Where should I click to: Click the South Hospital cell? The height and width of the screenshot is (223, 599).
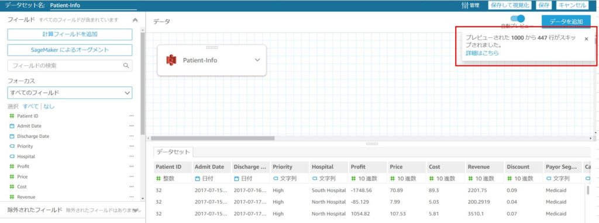tap(329, 190)
